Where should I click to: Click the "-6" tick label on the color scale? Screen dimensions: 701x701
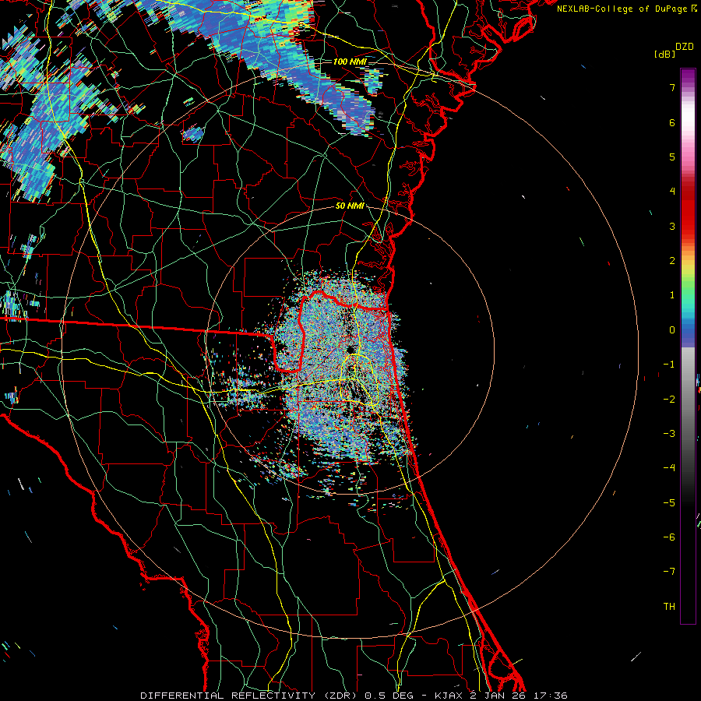[669, 537]
